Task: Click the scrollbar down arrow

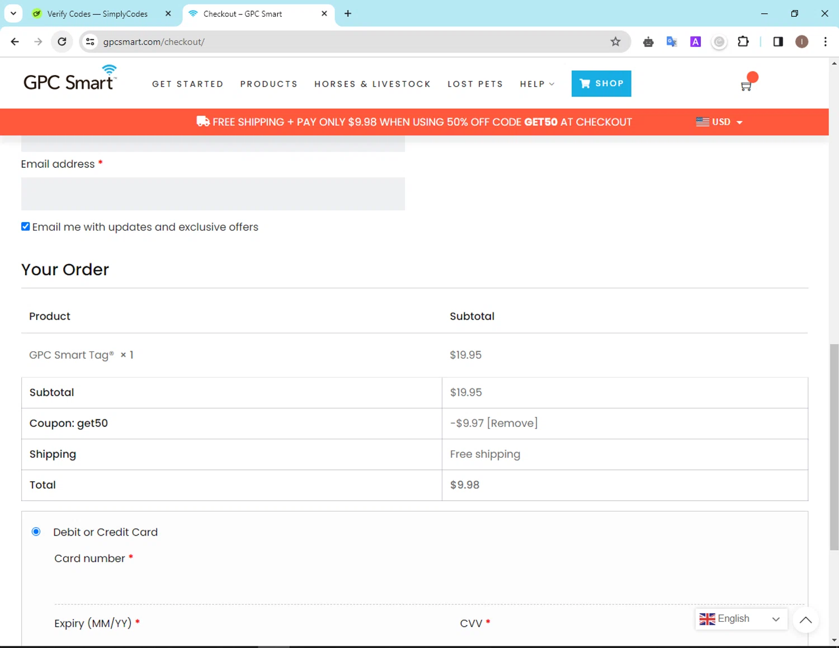Action: click(x=834, y=641)
